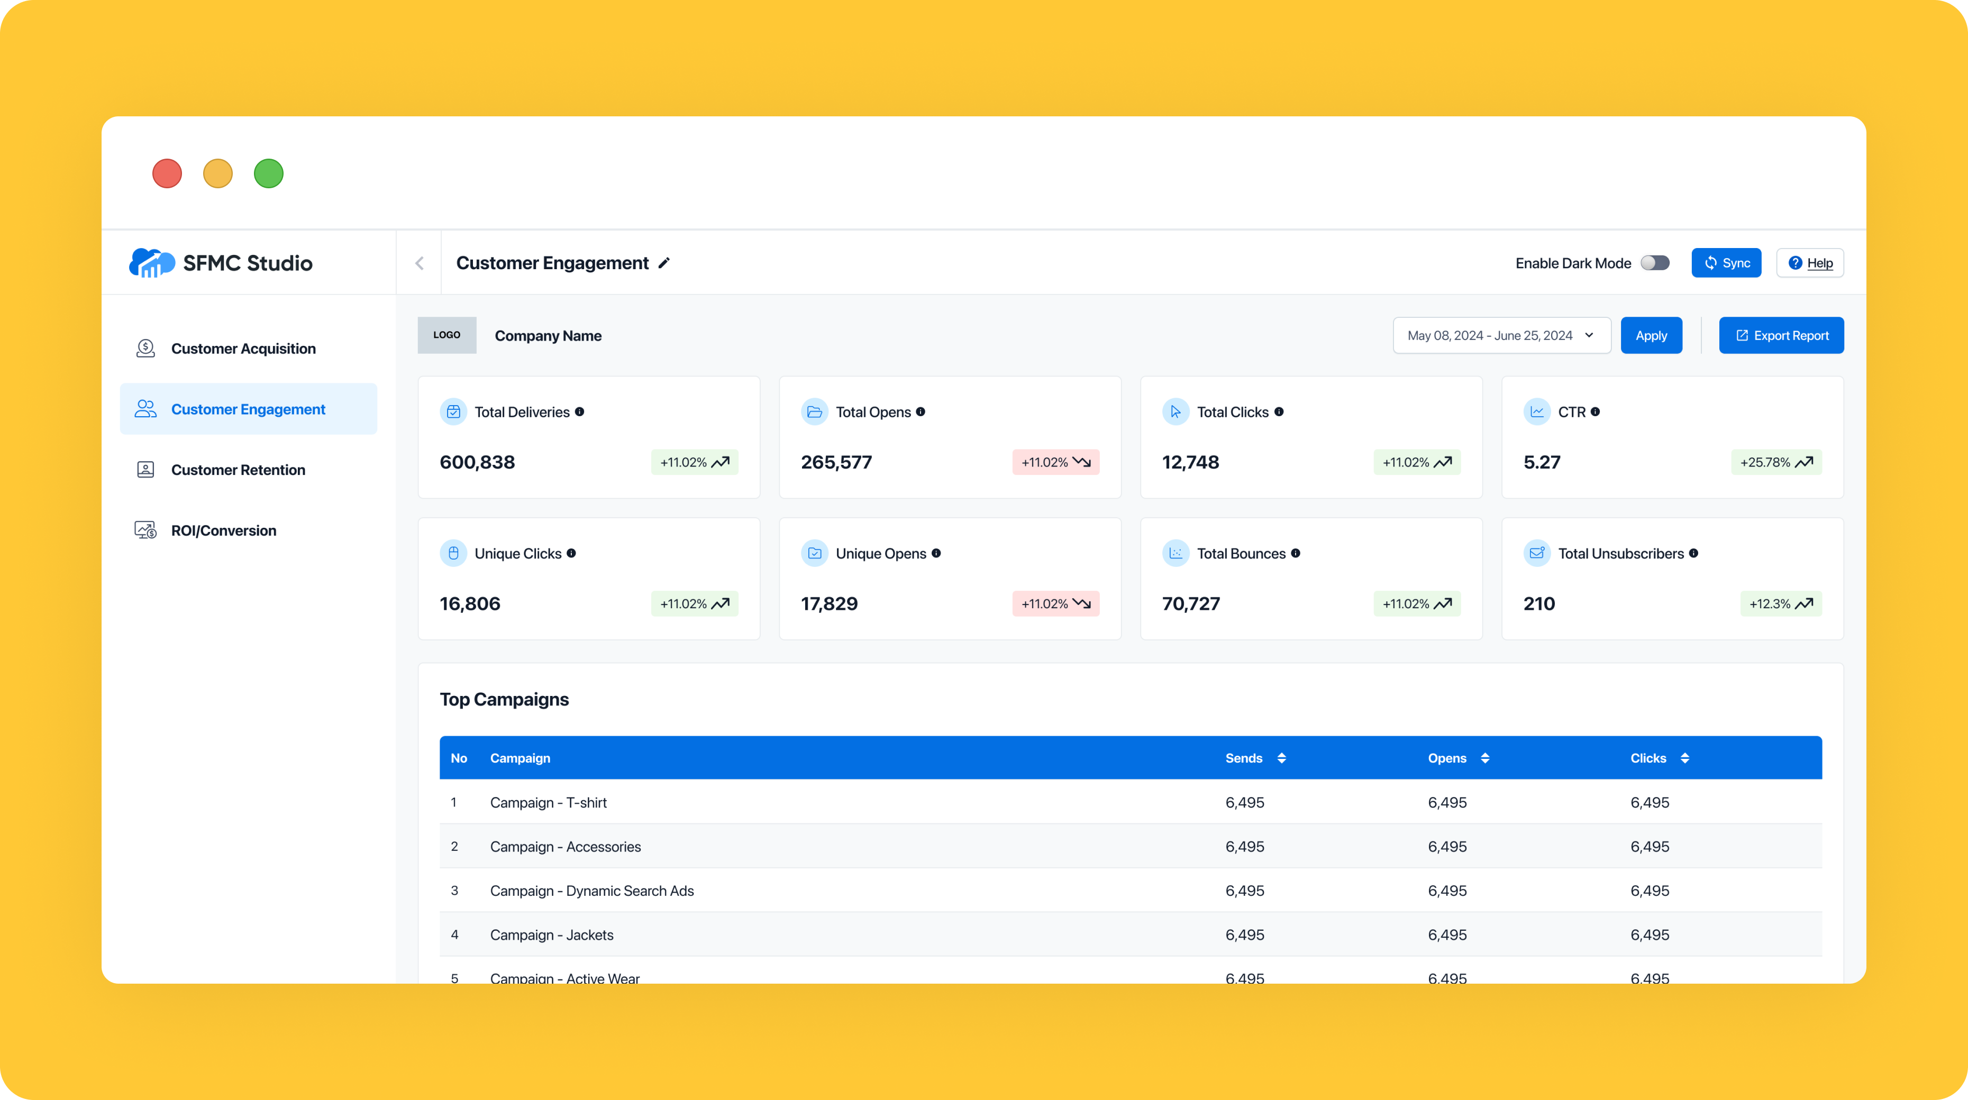Image resolution: width=1968 pixels, height=1100 pixels.
Task: Click the Total Opens folder icon
Action: click(814, 412)
